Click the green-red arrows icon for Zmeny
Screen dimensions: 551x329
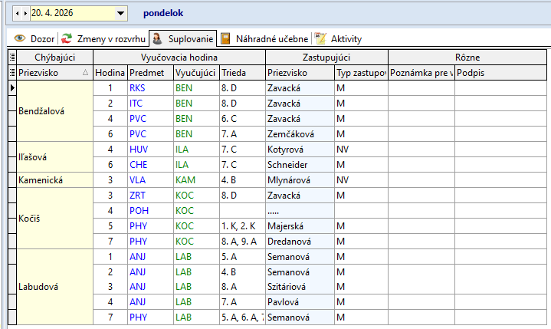click(x=67, y=38)
